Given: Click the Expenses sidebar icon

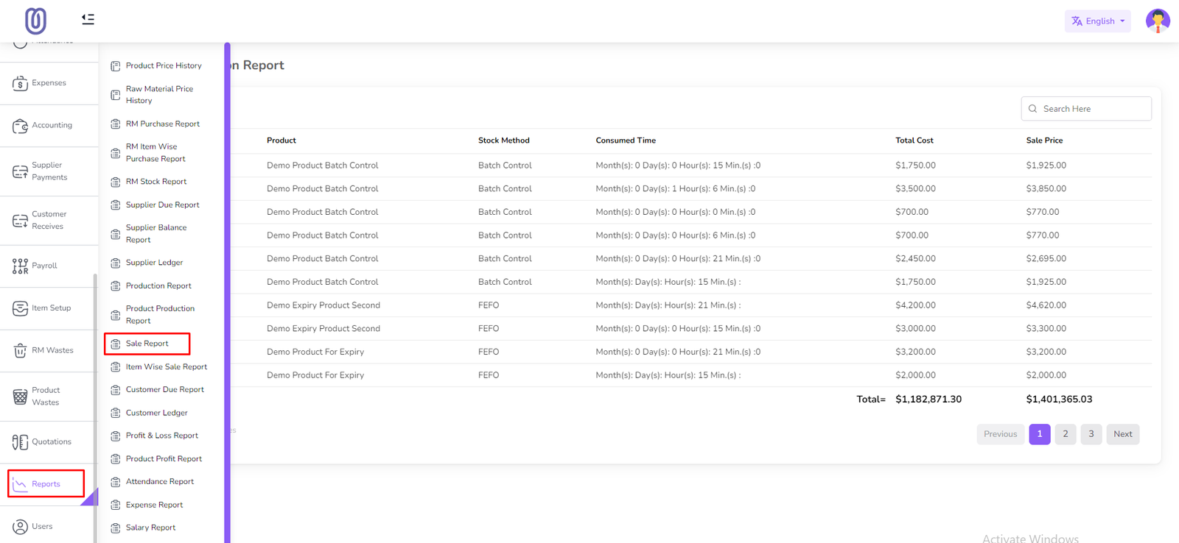Looking at the screenshot, I should pos(20,83).
